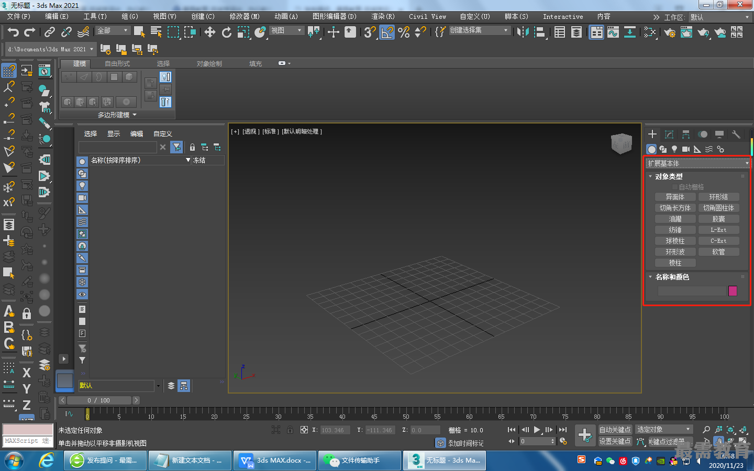Screen dimensions: 754x471
Task: Open the Utilities wrench tab in command panel
Action: (736, 134)
